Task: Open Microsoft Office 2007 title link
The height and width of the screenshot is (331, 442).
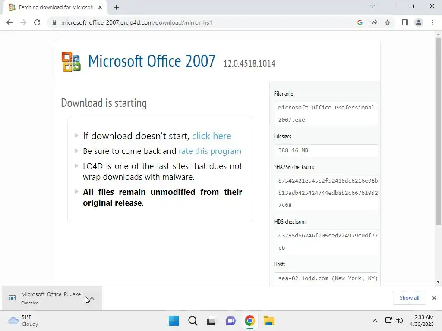Action: [152, 61]
